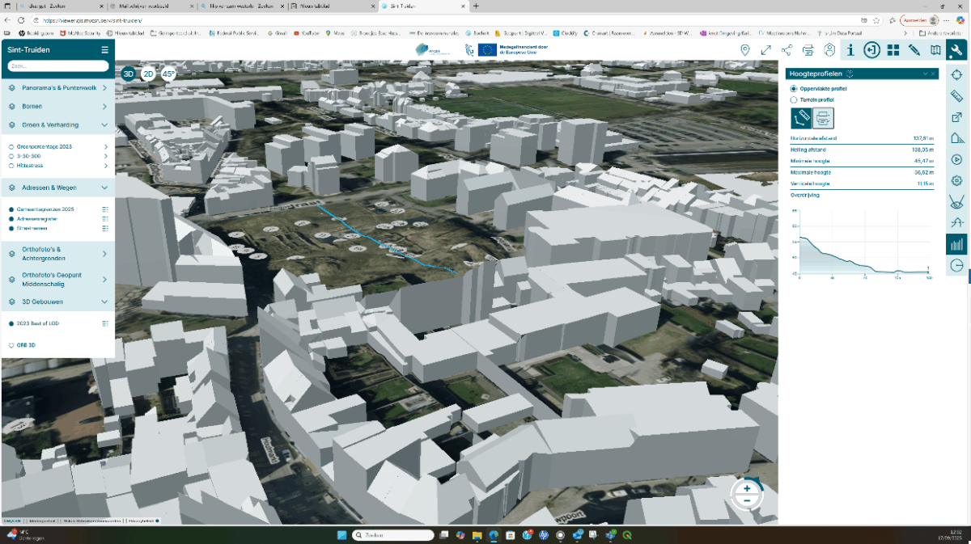
Task: Select the ruler measure tool in right sidebar
Action: [x=956, y=95]
